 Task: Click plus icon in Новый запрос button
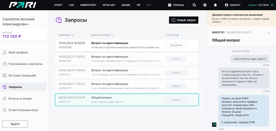tap(173, 20)
